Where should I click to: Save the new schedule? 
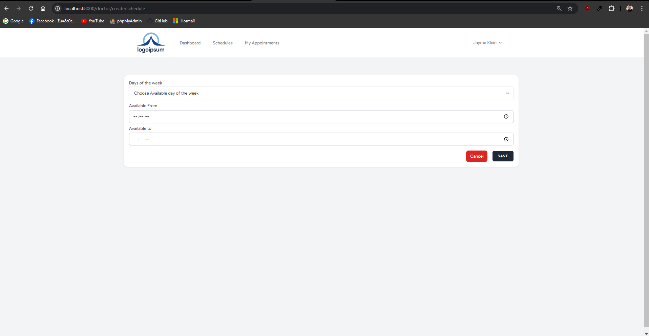(x=503, y=156)
